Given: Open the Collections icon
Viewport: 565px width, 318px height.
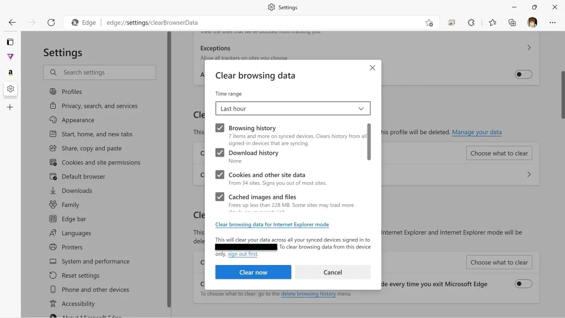Looking at the screenshot, I should [512, 23].
